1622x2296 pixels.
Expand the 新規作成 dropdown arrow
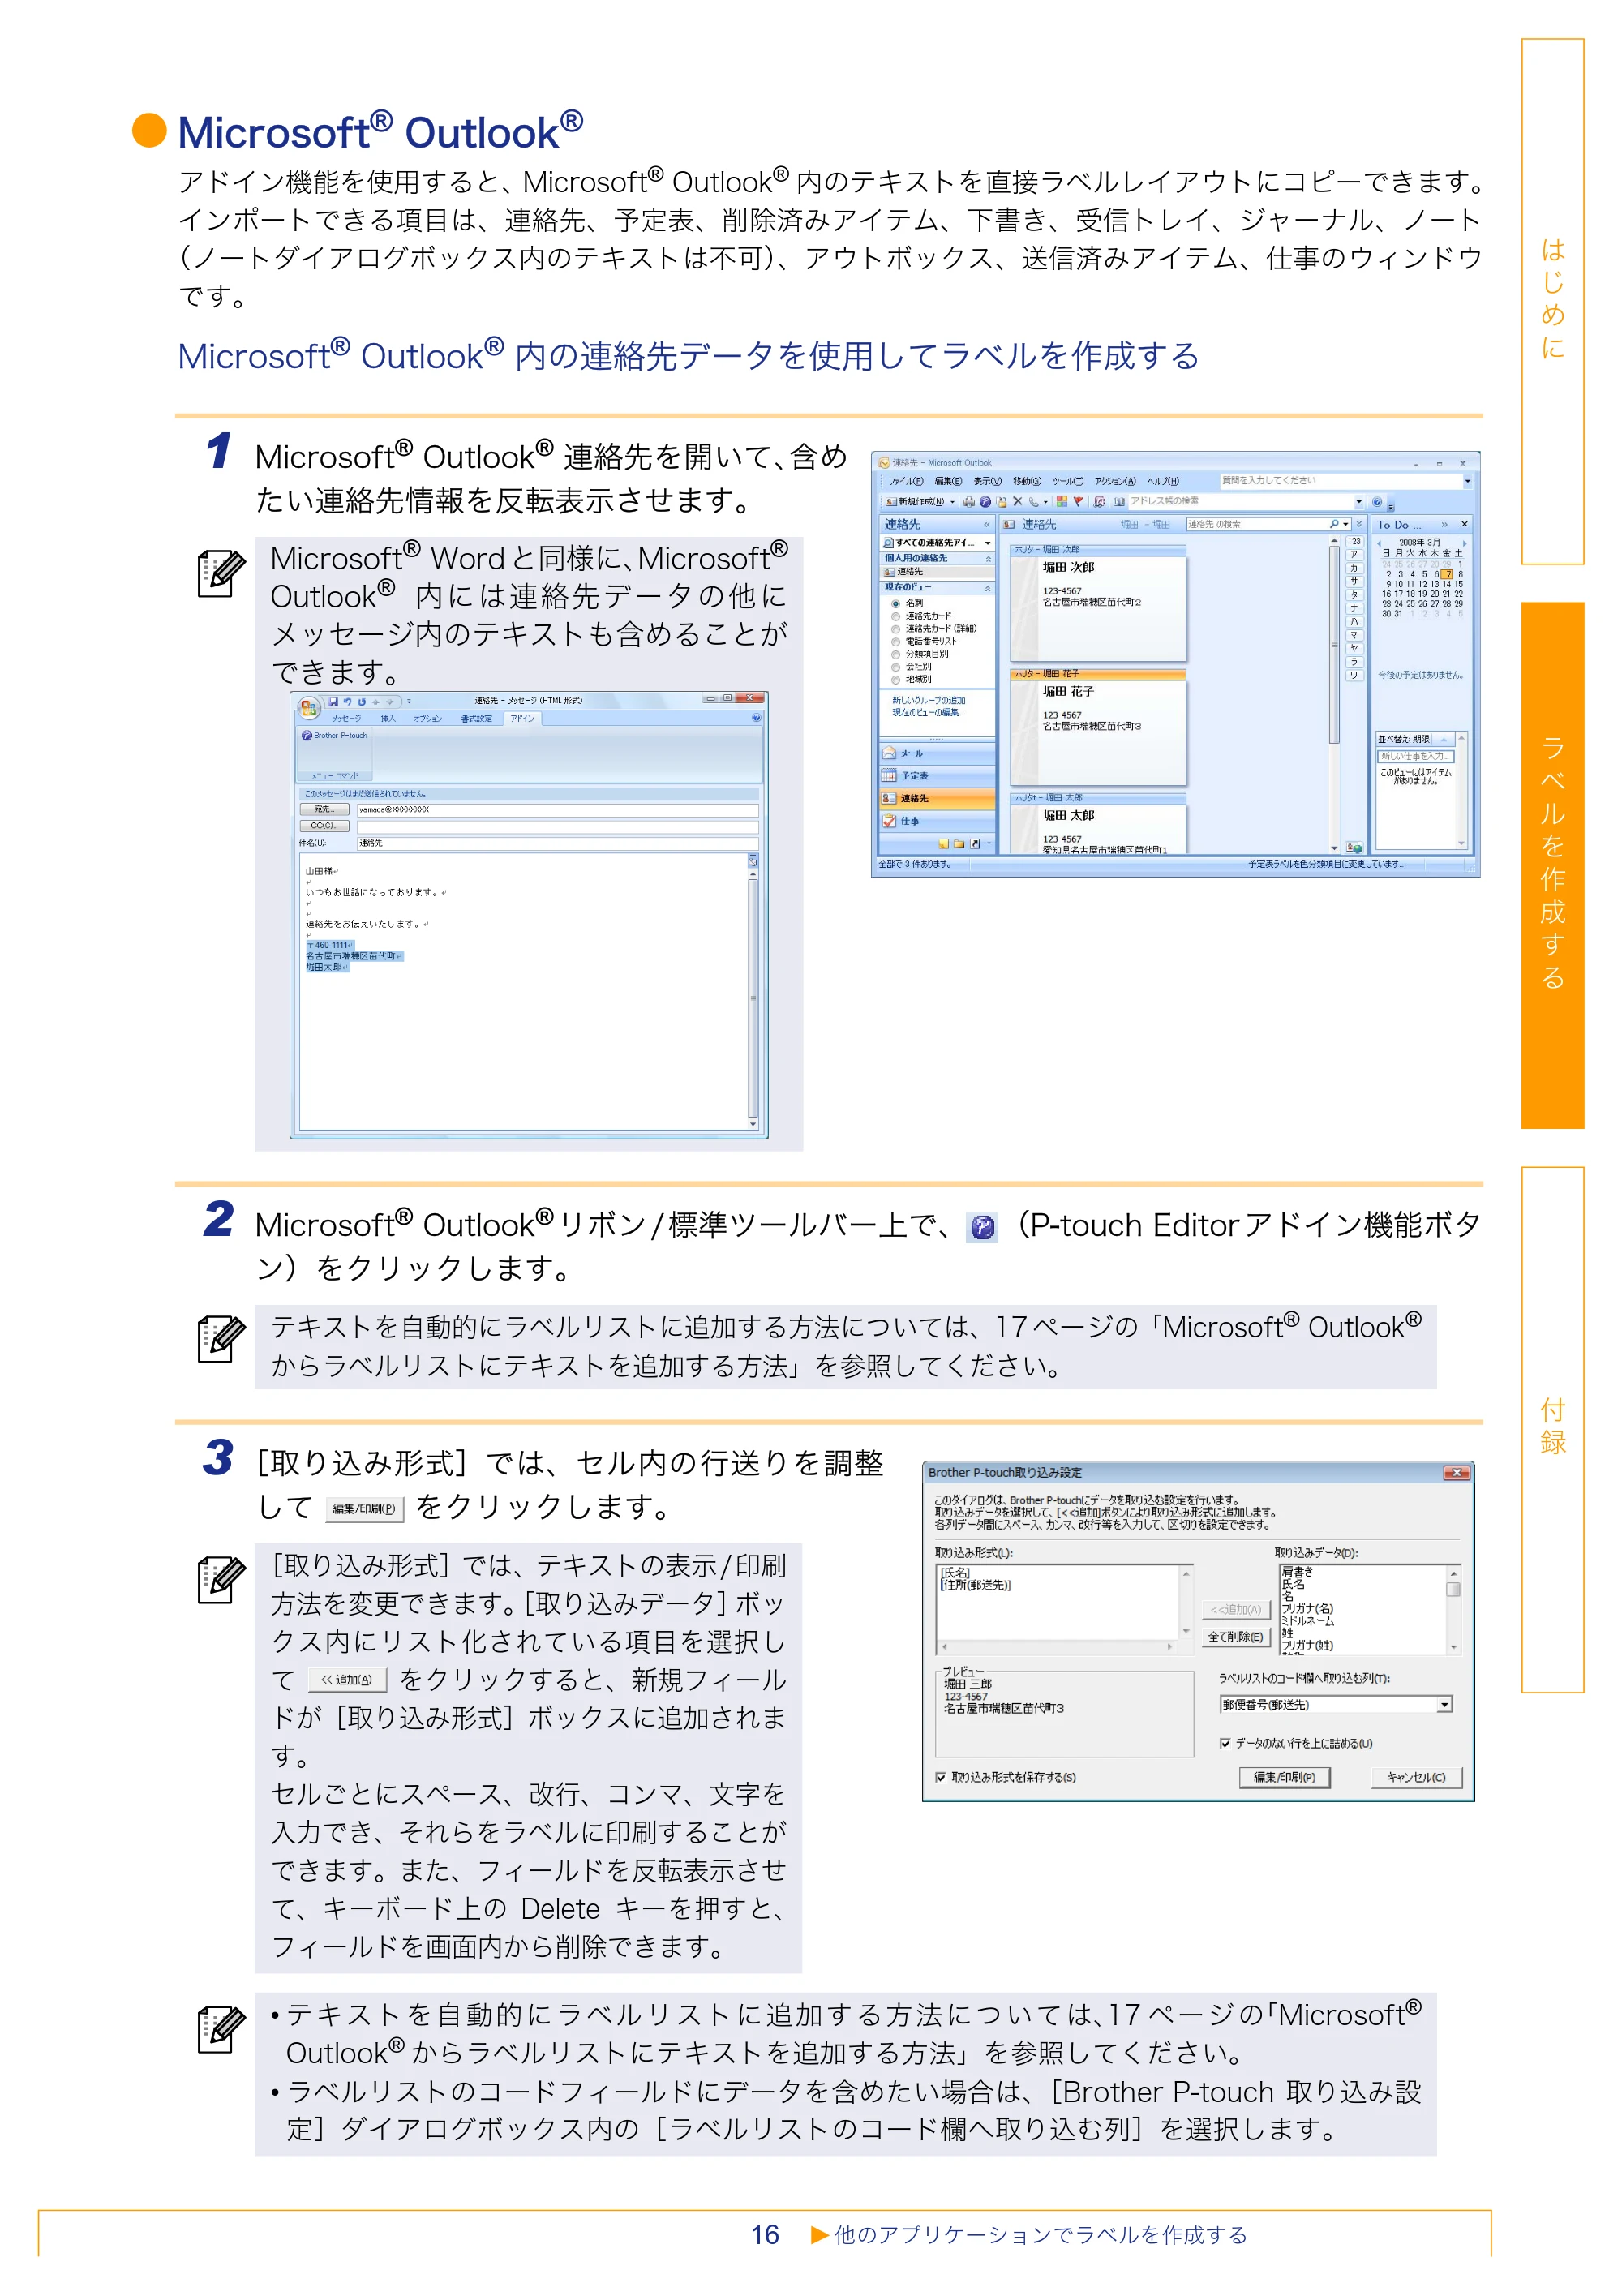point(952,502)
